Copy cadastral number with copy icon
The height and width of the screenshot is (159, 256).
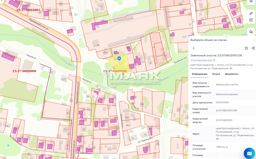214,60
